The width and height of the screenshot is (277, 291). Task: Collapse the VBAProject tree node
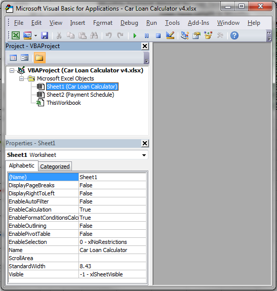click(x=12, y=70)
